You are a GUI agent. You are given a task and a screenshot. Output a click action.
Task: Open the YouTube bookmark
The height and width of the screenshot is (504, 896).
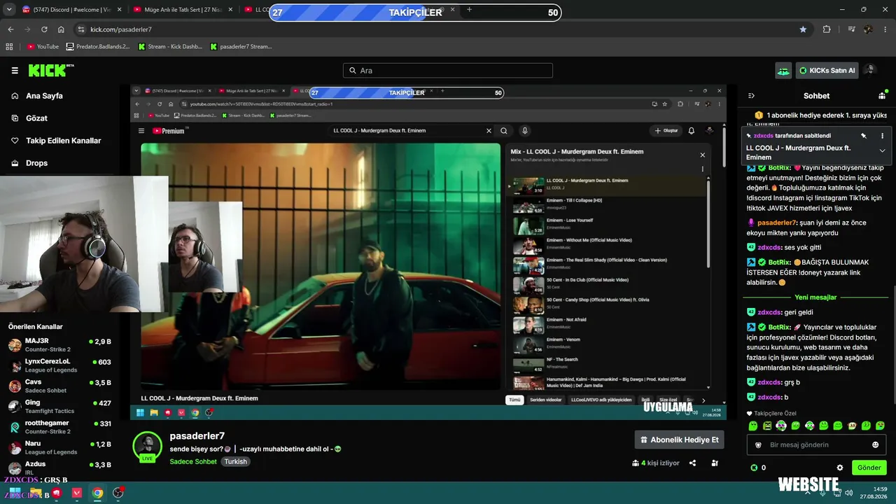43,47
